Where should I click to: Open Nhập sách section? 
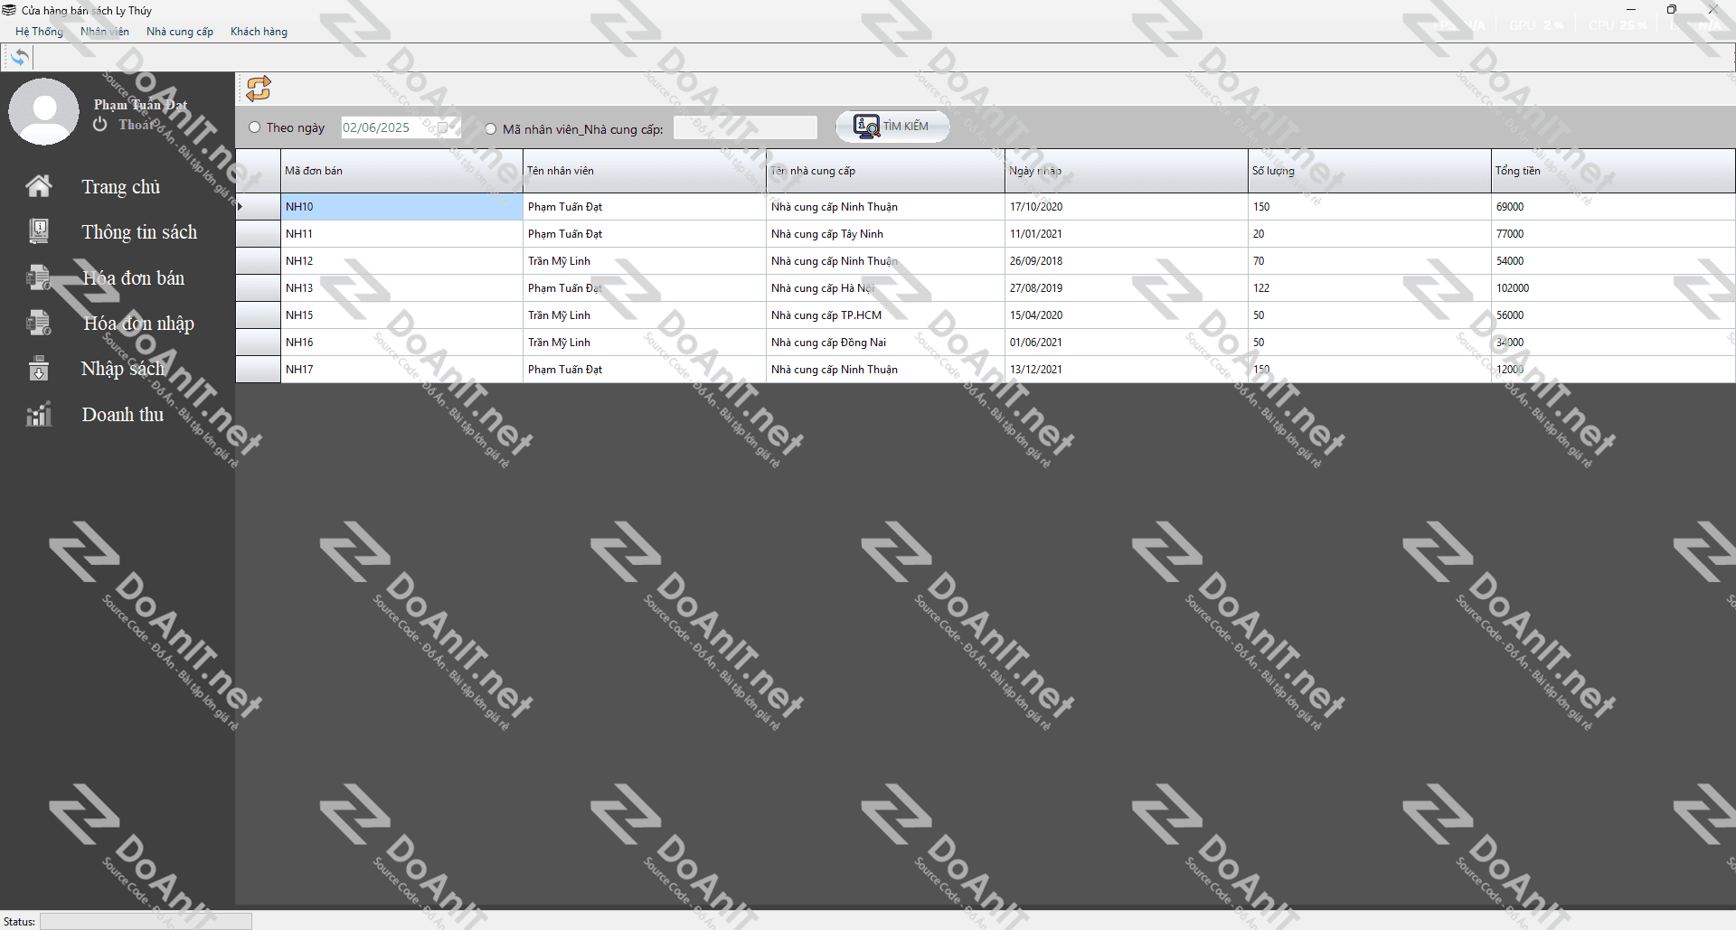click(x=123, y=369)
